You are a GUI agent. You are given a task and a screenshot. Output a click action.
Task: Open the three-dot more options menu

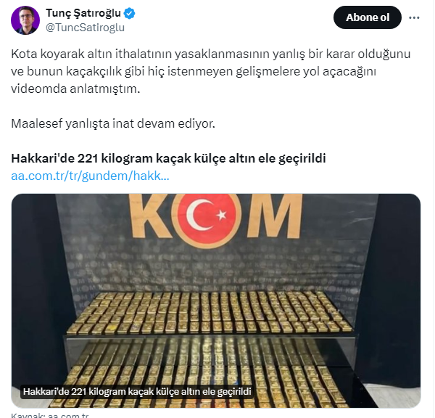tap(414, 17)
